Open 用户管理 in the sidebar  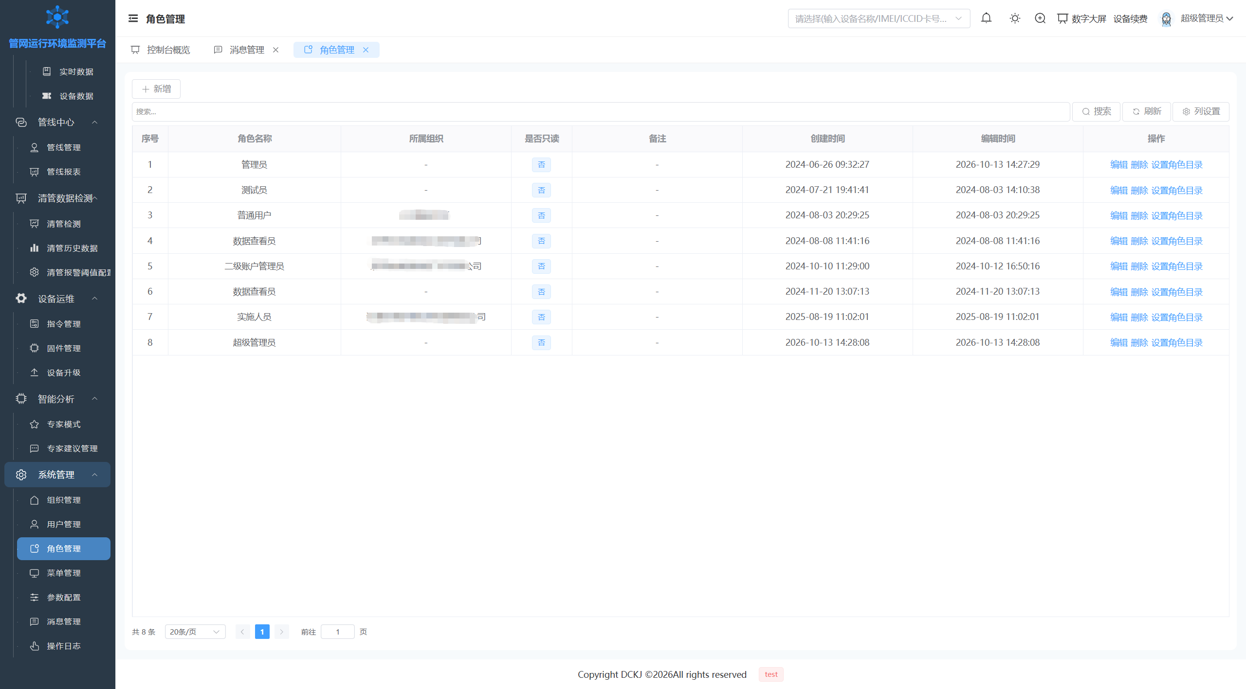pos(64,524)
